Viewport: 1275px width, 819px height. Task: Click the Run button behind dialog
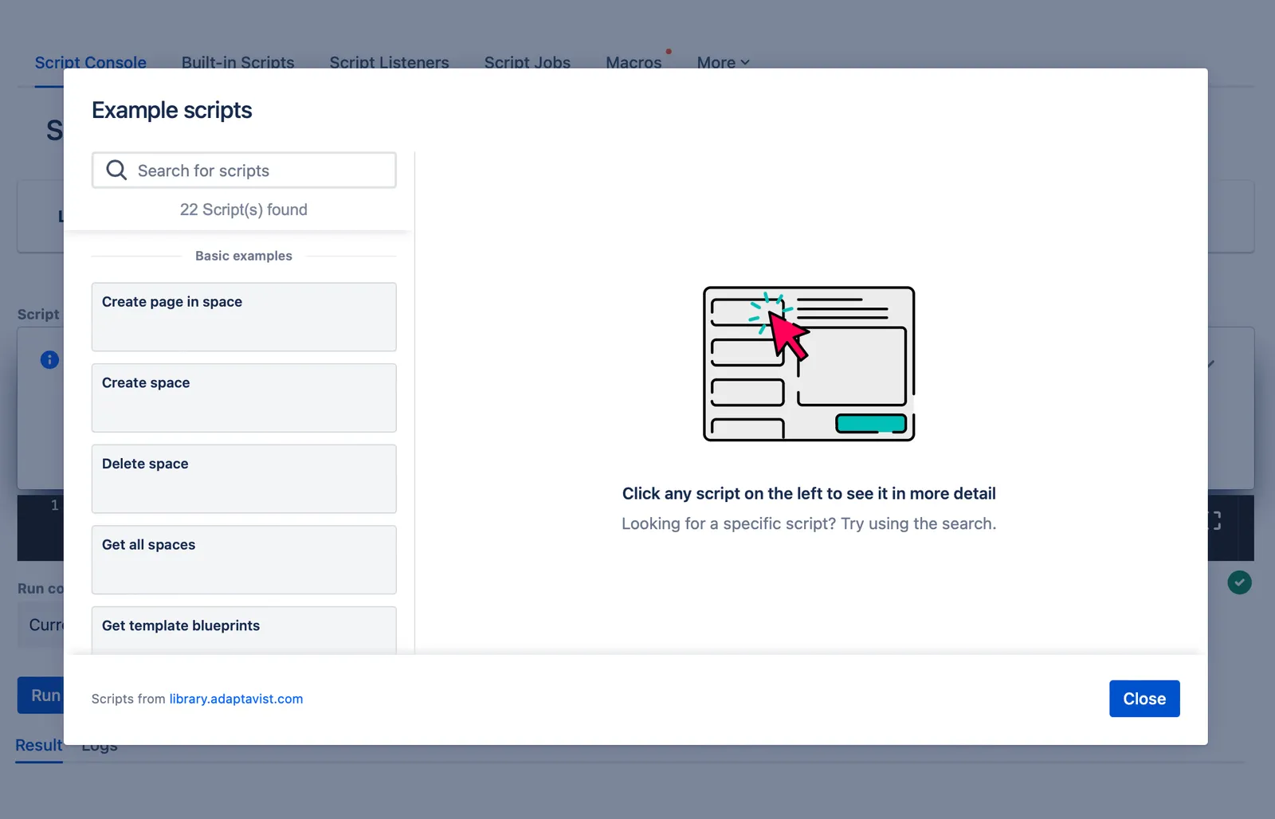[41, 696]
